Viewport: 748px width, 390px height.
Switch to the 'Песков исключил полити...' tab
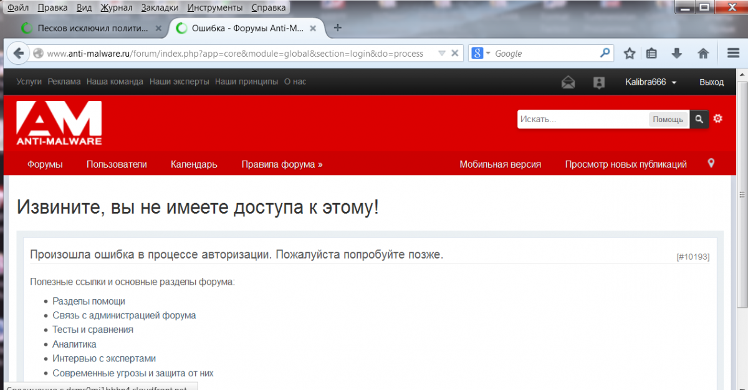(92, 28)
